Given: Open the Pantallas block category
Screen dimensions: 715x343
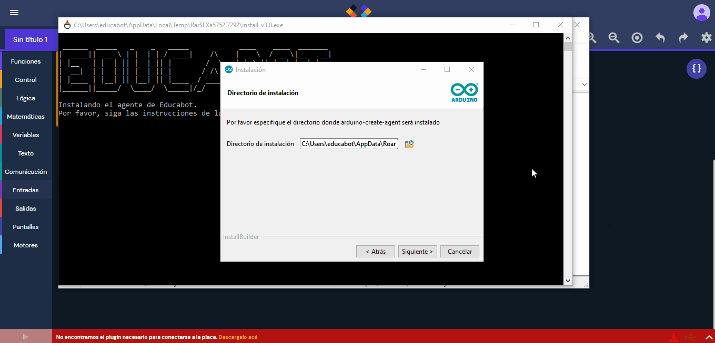Looking at the screenshot, I should pos(26,227).
